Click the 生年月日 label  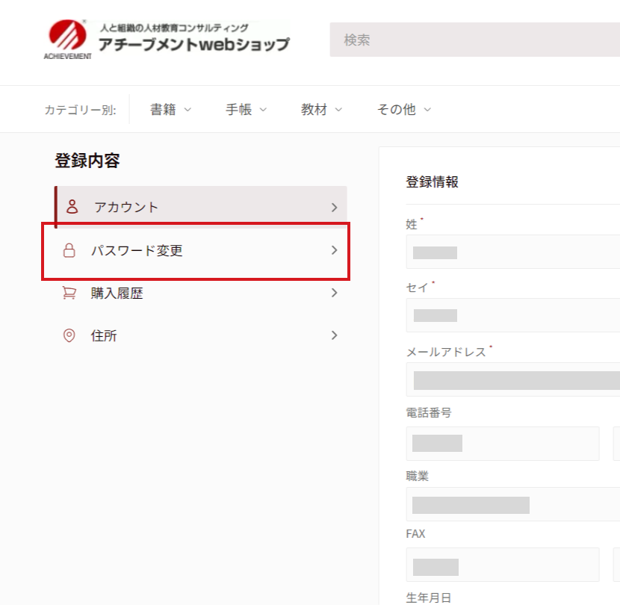coord(429,598)
